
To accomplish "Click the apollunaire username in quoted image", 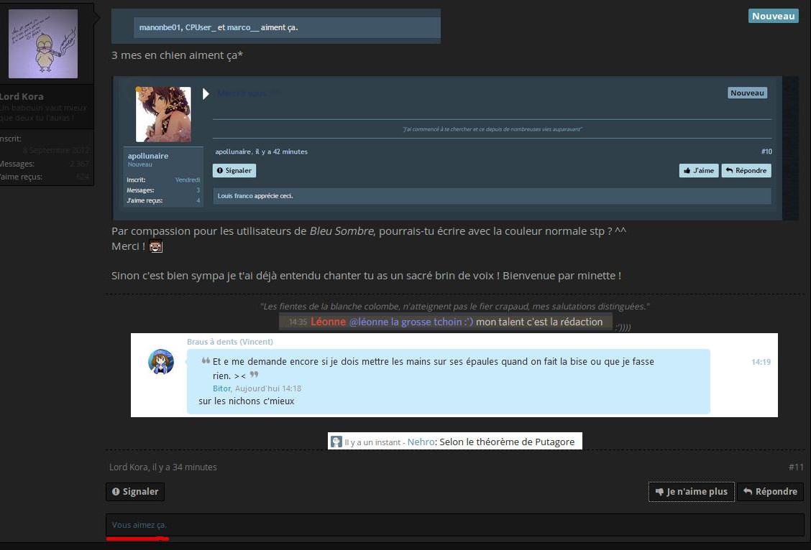I will pos(148,155).
